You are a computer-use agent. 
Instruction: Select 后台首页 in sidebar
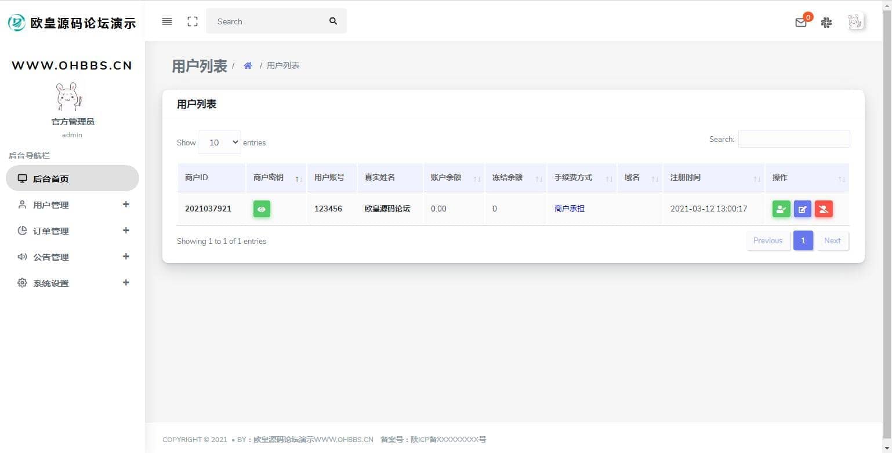point(72,178)
